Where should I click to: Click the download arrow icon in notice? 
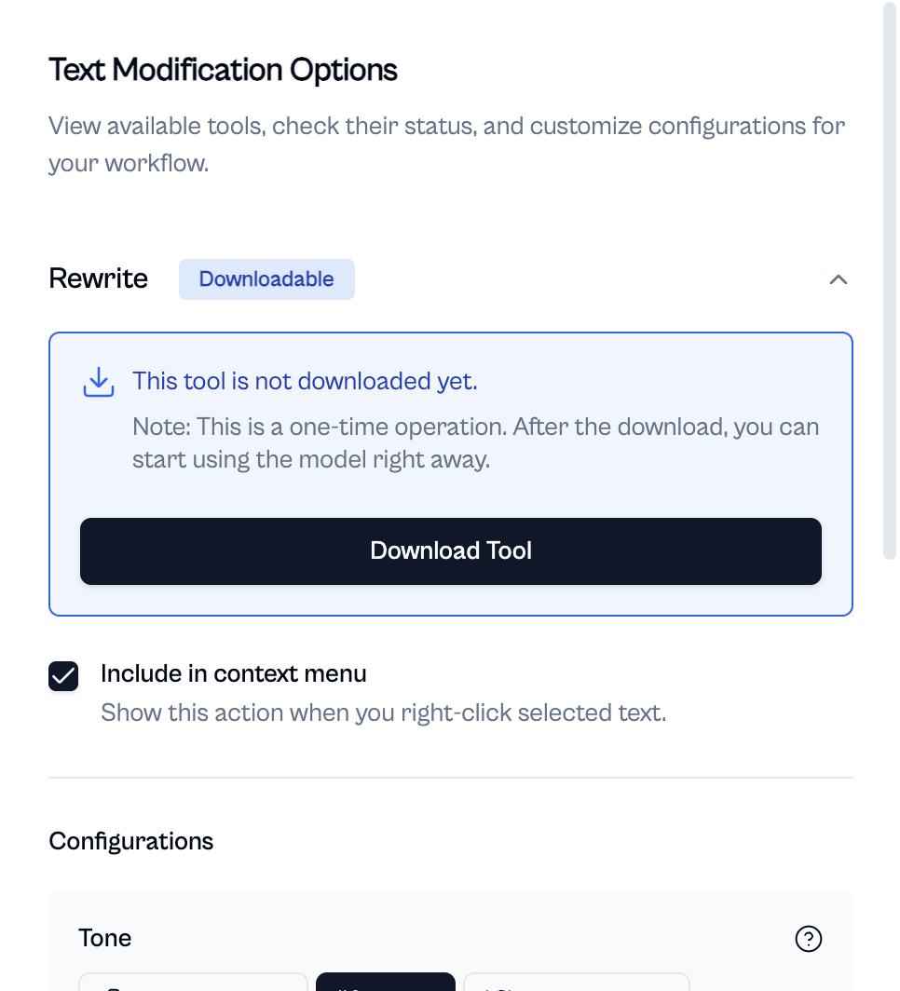tap(99, 382)
